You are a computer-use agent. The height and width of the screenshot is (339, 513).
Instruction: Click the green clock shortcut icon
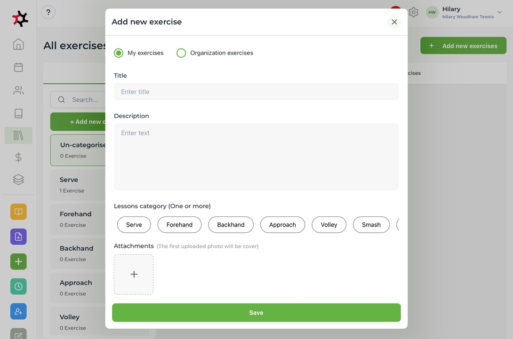point(18,286)
